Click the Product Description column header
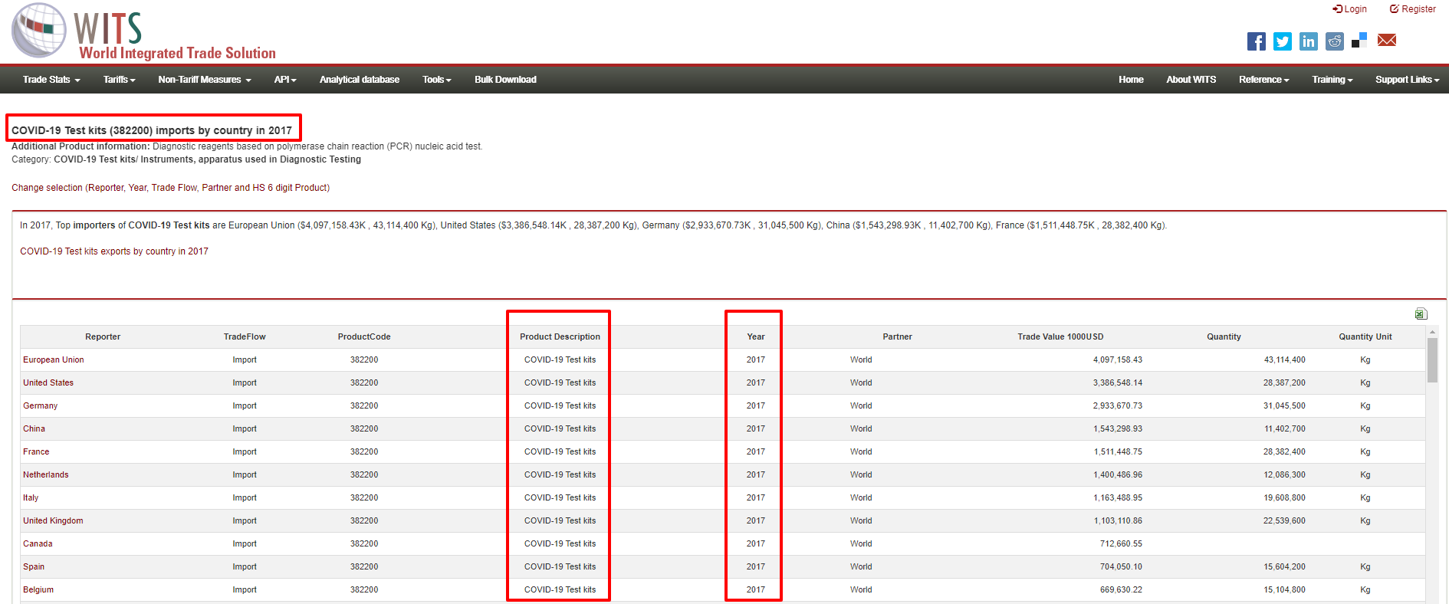1449x604 pixels. (560, 336)
